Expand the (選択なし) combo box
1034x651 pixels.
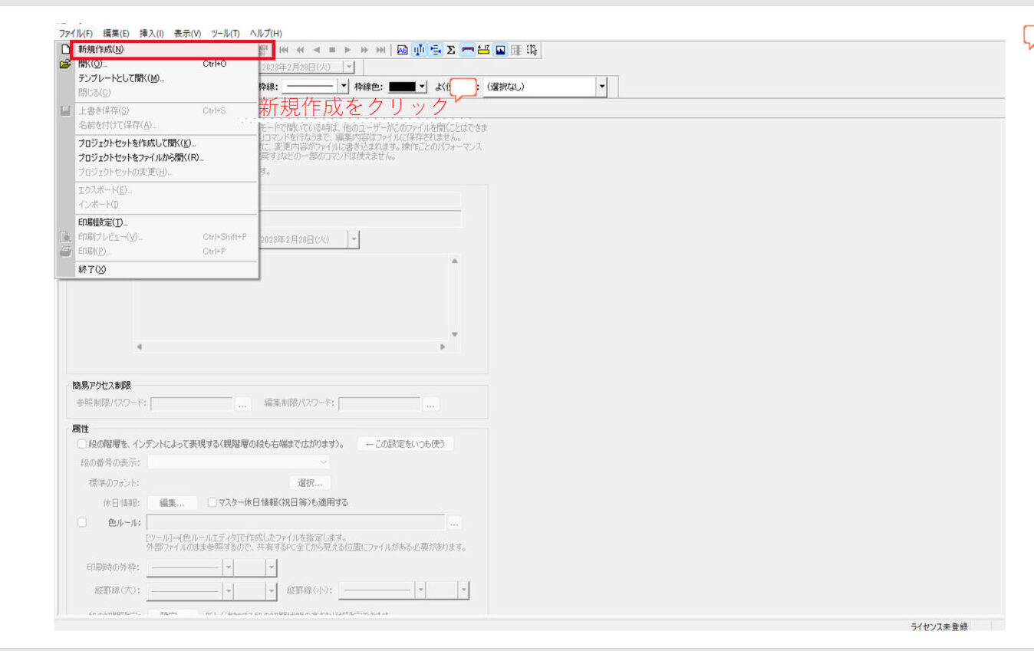point(601,86)
